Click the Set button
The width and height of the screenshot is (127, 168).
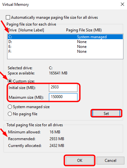pyautogui.click(x=106, y=114)
